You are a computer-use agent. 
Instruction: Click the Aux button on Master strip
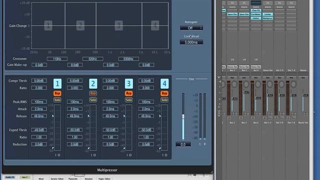pyautogui.click(x=303, y=77)
